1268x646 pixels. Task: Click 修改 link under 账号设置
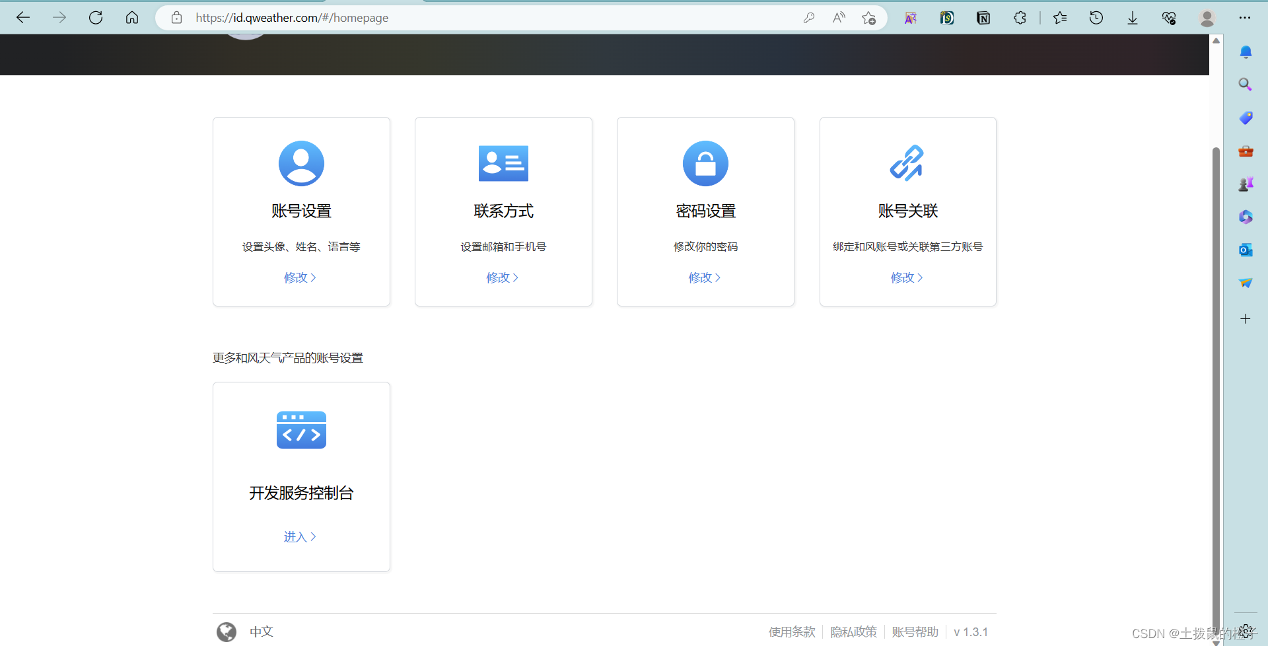(x=300, y=277)
